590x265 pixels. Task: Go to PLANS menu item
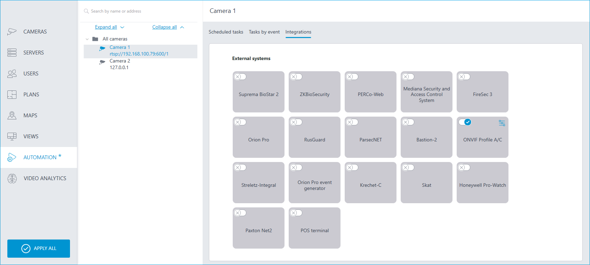(38, 95)
